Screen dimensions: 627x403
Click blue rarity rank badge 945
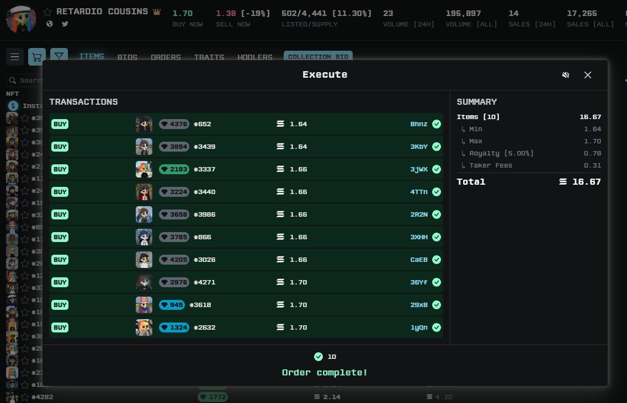[172, 305]
